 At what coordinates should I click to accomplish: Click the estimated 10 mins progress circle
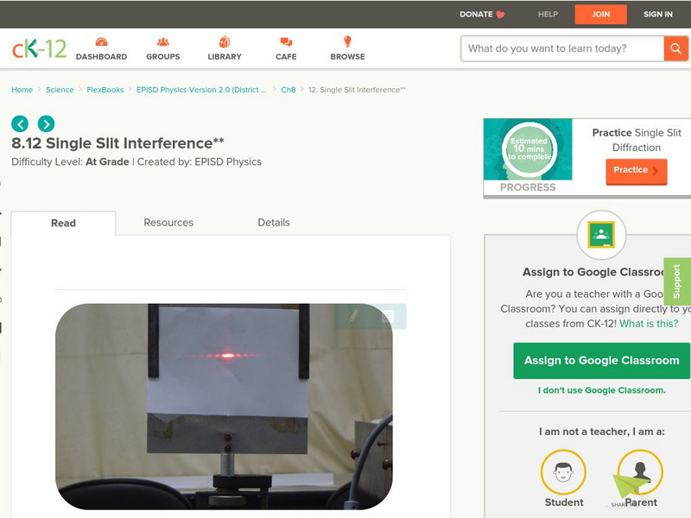[529, 149]
